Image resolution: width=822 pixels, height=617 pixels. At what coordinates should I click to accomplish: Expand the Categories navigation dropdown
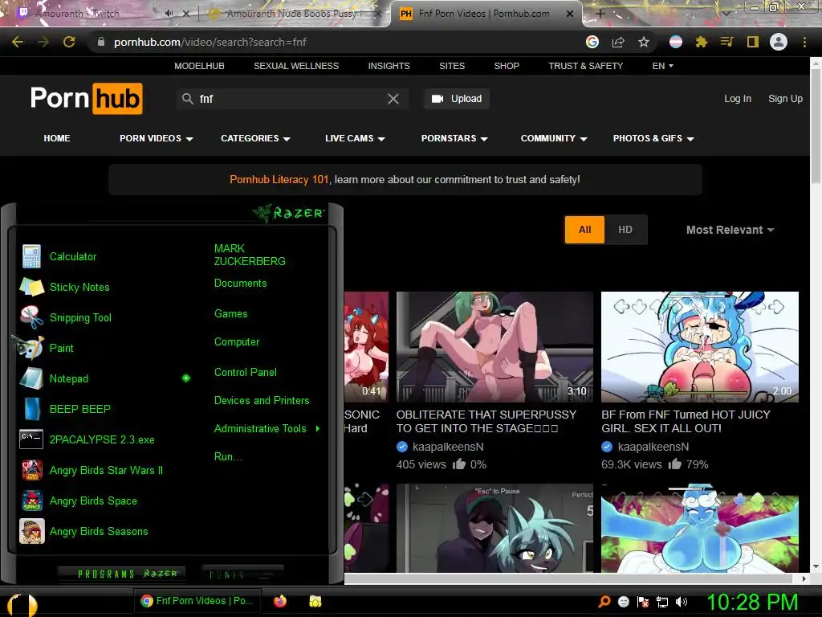[x=255, y=138]
